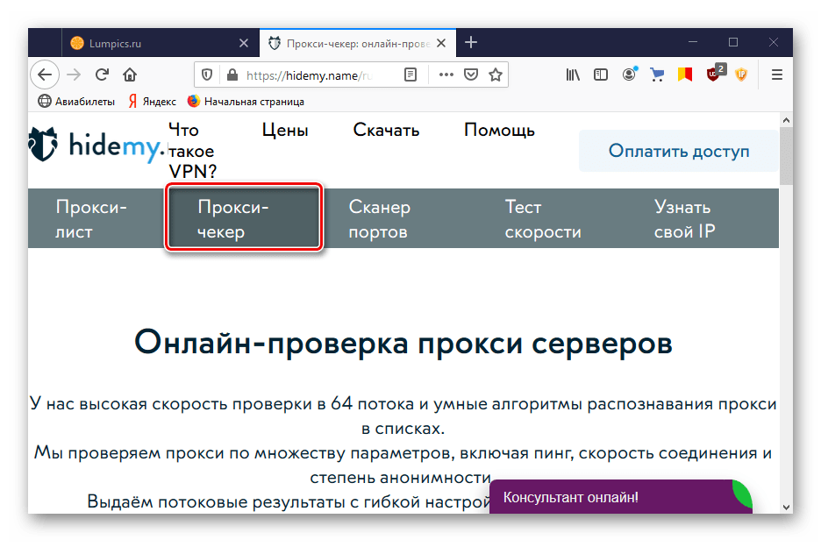Open the Firefox account icon
The image size is (821, 547).
(x=629, y=75)
